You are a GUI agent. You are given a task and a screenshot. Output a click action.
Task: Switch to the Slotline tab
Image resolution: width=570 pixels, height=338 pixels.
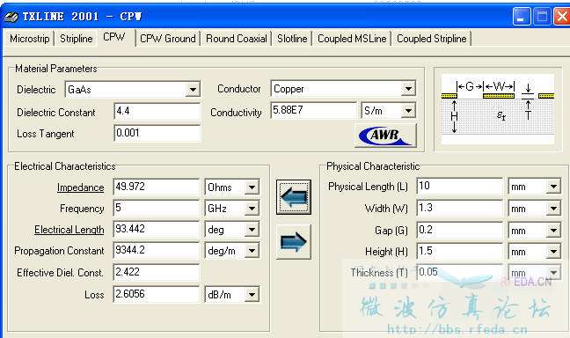click(292, 39)
